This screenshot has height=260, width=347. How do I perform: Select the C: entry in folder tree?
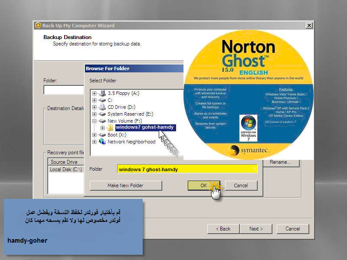[110, 100]
